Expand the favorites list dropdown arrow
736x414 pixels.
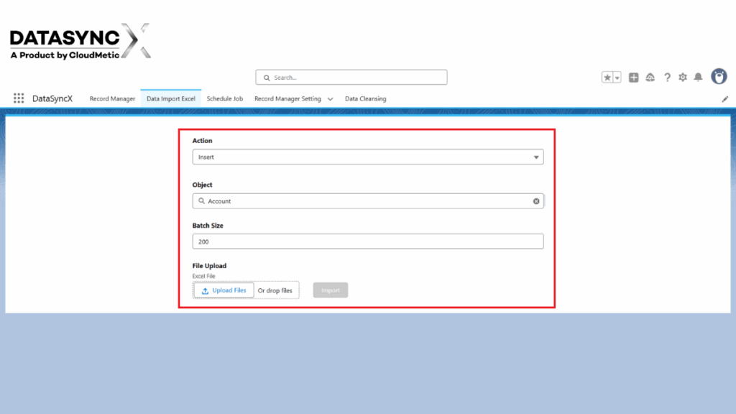coord(615,77)
